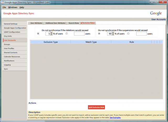
Task: Open the Google Apps Configuration section
Action: 15,28
